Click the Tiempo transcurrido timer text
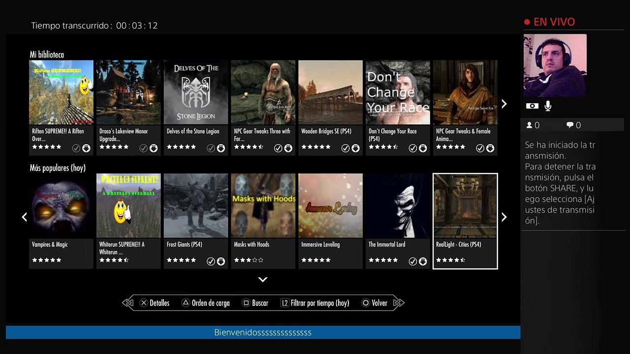 click(x=94, y=26)
